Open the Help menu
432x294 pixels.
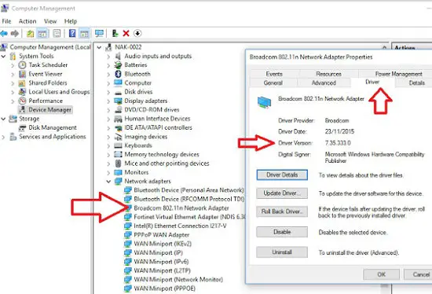(x=71, y=21)
